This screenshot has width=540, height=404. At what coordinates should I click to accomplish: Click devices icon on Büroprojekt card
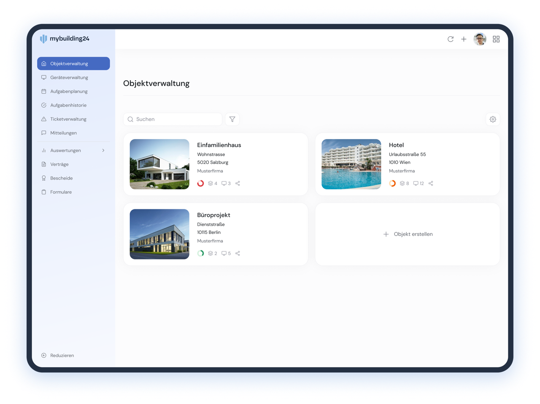(x=224, y=253)
